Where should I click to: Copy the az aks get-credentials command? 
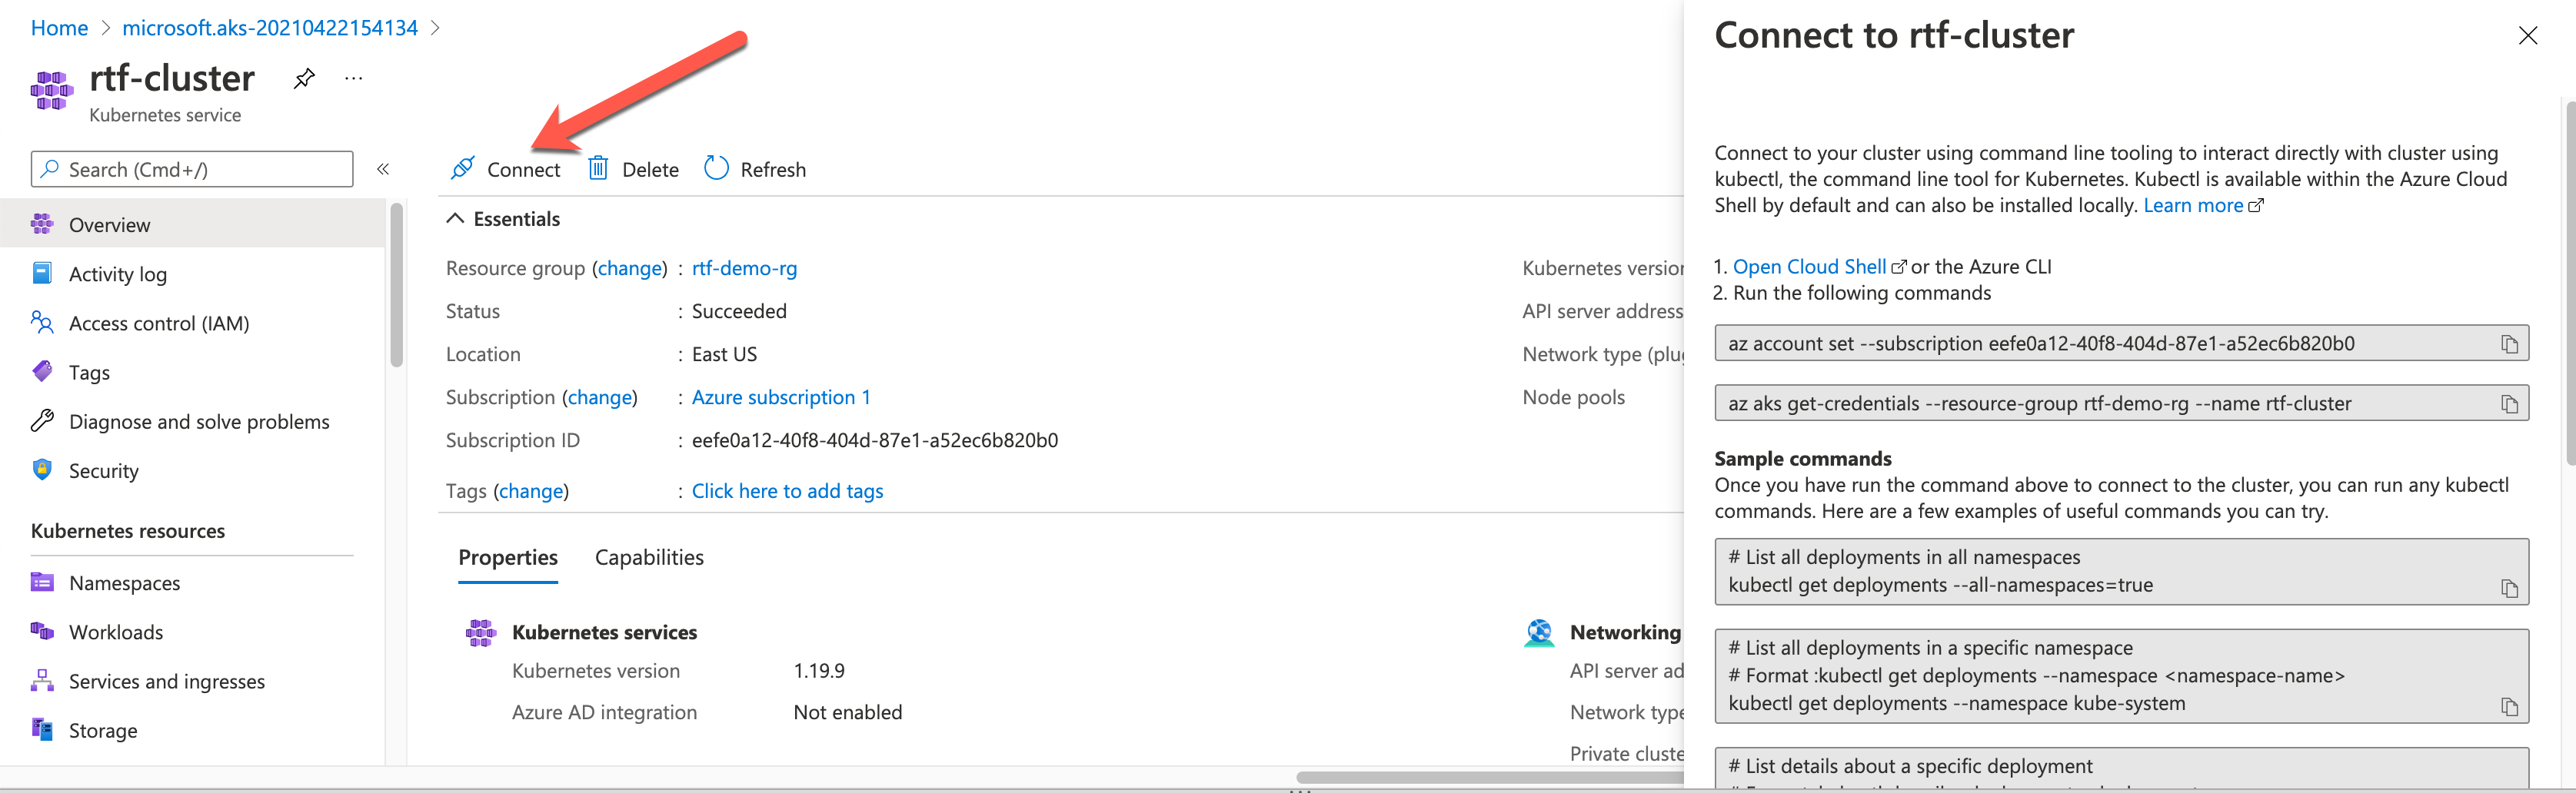pos(2509,404)
